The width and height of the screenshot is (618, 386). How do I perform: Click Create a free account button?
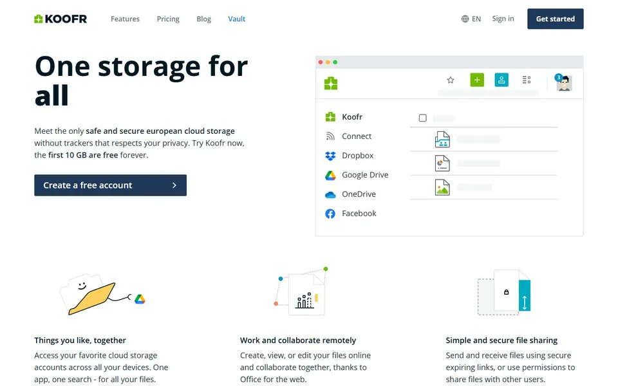point(110,185)
